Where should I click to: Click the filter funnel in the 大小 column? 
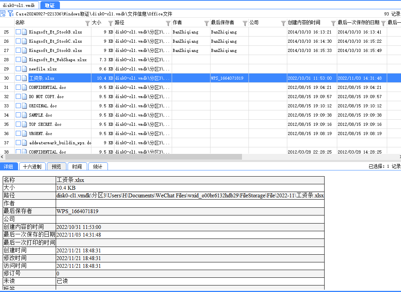pos(111,23)
